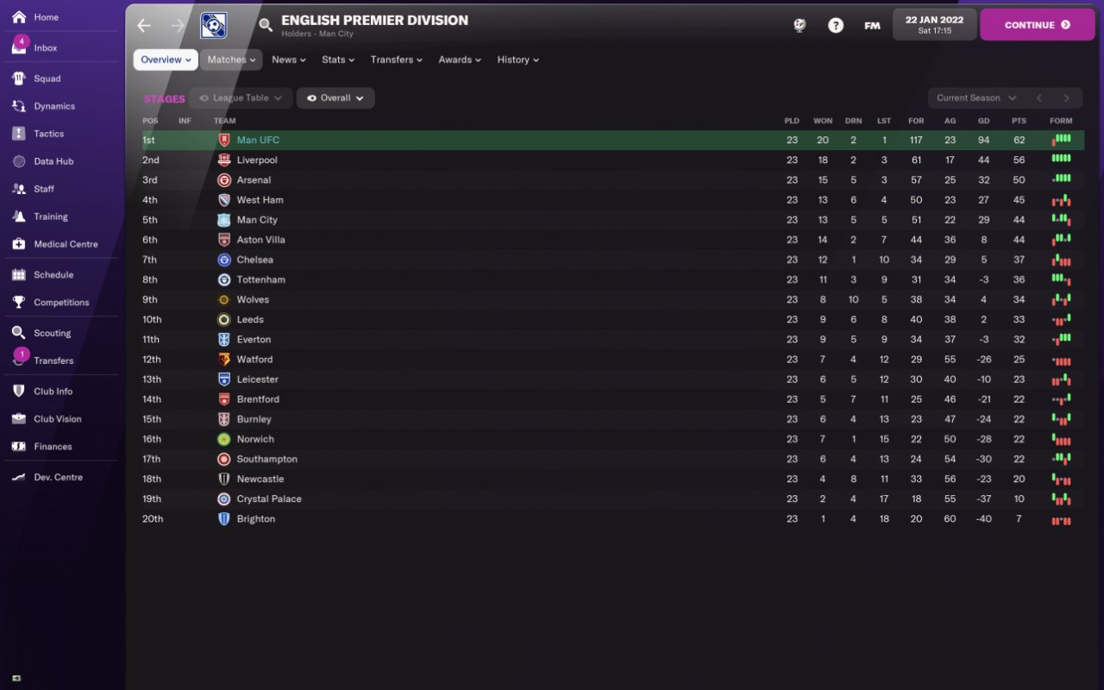The width and height of the screenshot is (1104, 690).
Task: Toggle the League Table eye selector
Action: (x=241, y=98)
